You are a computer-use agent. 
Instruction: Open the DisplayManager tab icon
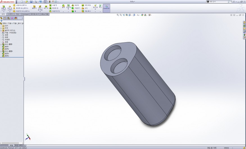(16, 18)
